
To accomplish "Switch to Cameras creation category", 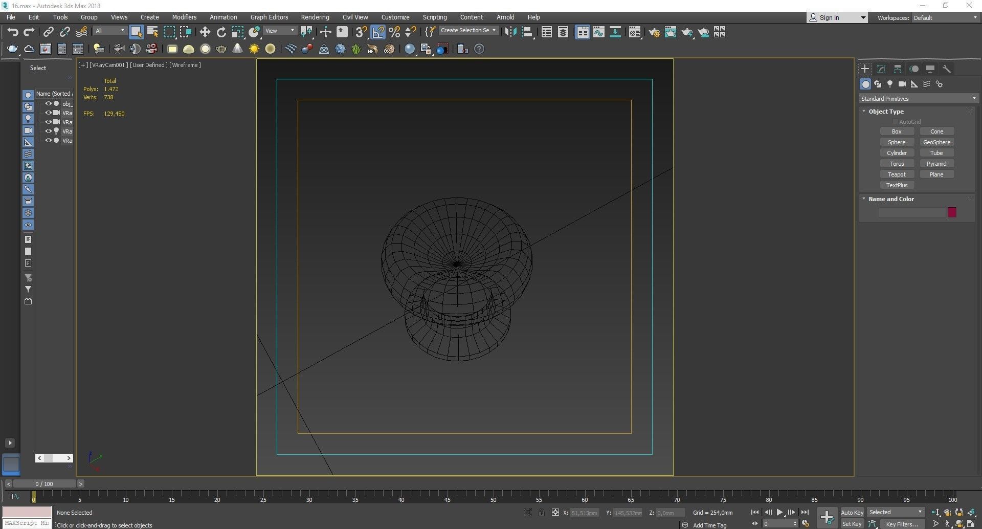I will click(902, 84).
